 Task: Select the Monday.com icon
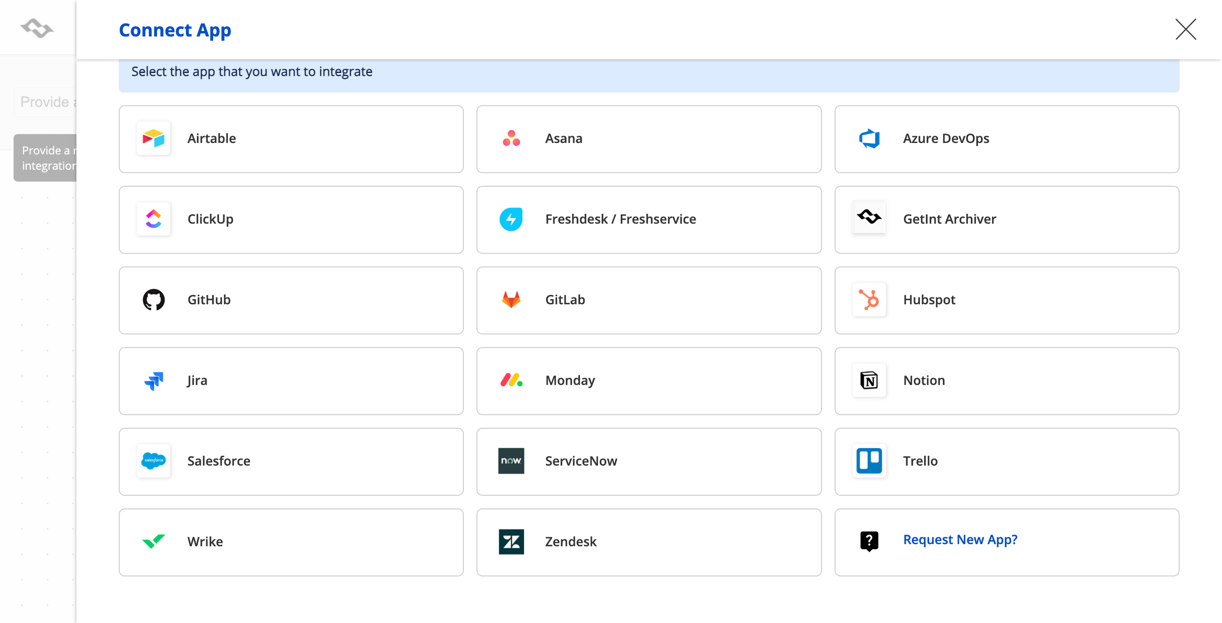511,380
